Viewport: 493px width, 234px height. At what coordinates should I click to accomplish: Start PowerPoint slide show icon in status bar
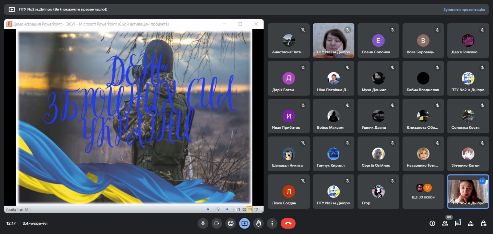pyautogui.click(x=256, y=209)
